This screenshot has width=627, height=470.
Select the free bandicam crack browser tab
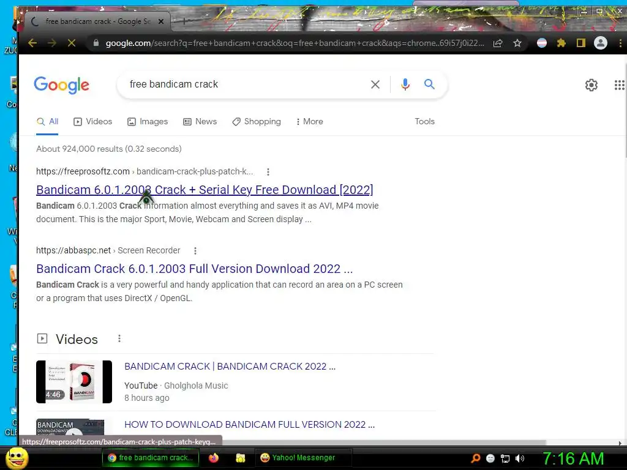[x=97, y=21]
